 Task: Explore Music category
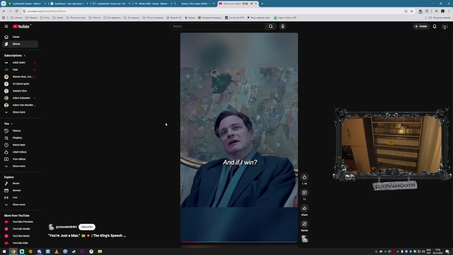pyautogui.click(x=19, y=183)
